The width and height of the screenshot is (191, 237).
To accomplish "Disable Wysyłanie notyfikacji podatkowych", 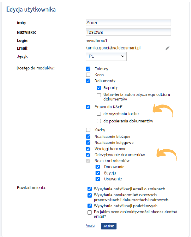I will click(89, 206).
